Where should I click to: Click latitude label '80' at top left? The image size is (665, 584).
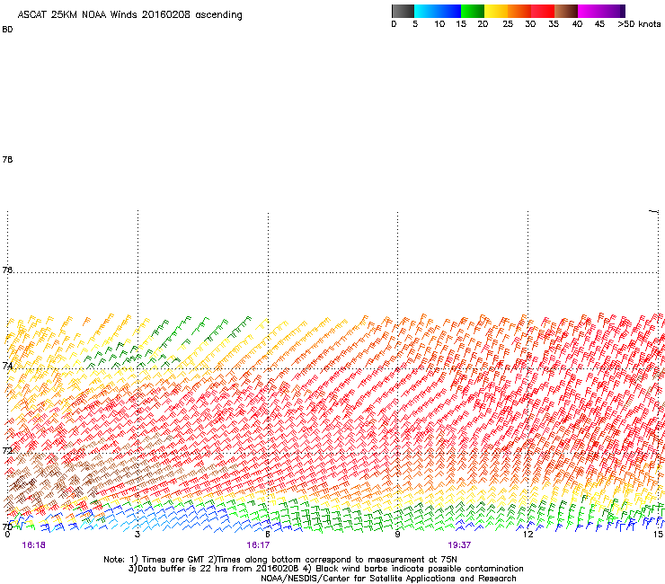[x=7, y=30]
